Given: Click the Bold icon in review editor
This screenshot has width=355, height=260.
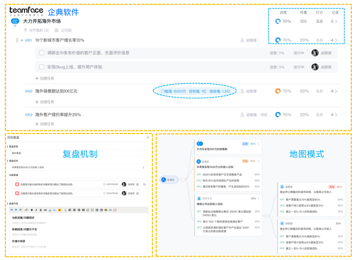Looking at the screenshot, I should click(x=32, y=210).
